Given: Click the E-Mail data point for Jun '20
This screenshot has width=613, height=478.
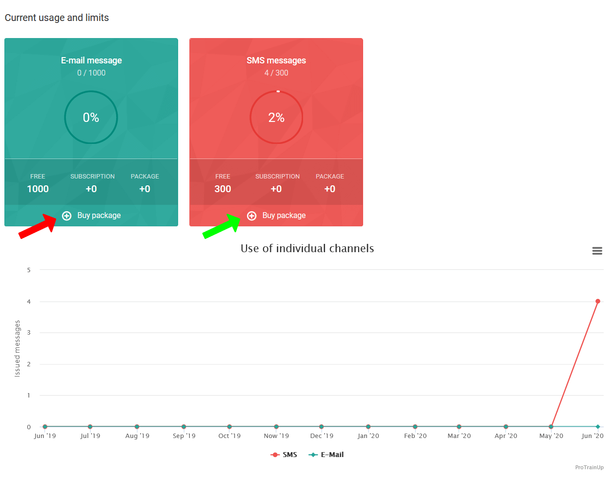Looking at the screenshot, I should tap(597, 427).
